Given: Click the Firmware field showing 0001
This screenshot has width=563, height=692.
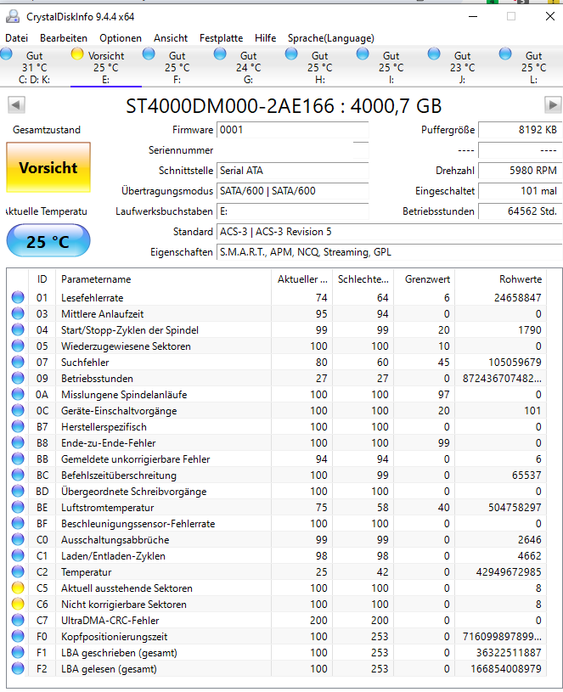Looking at the screenshot, I should 292,130.
